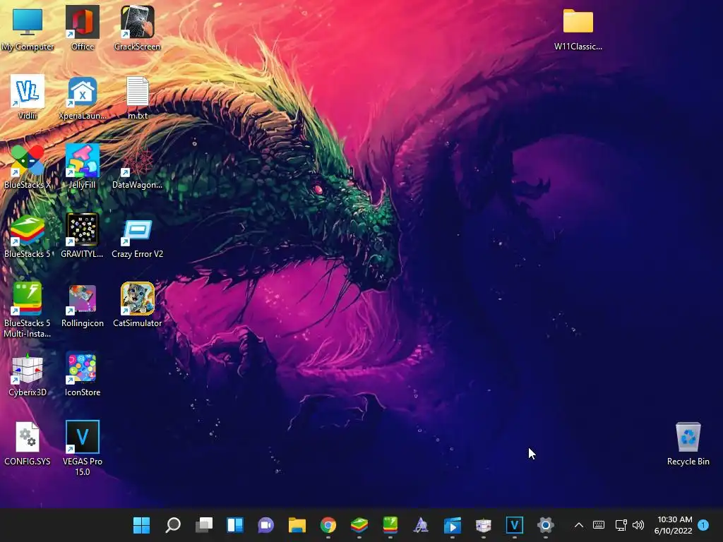
Task: Select the DataWagon desktop shortcut
Action: tap(137, 167)
